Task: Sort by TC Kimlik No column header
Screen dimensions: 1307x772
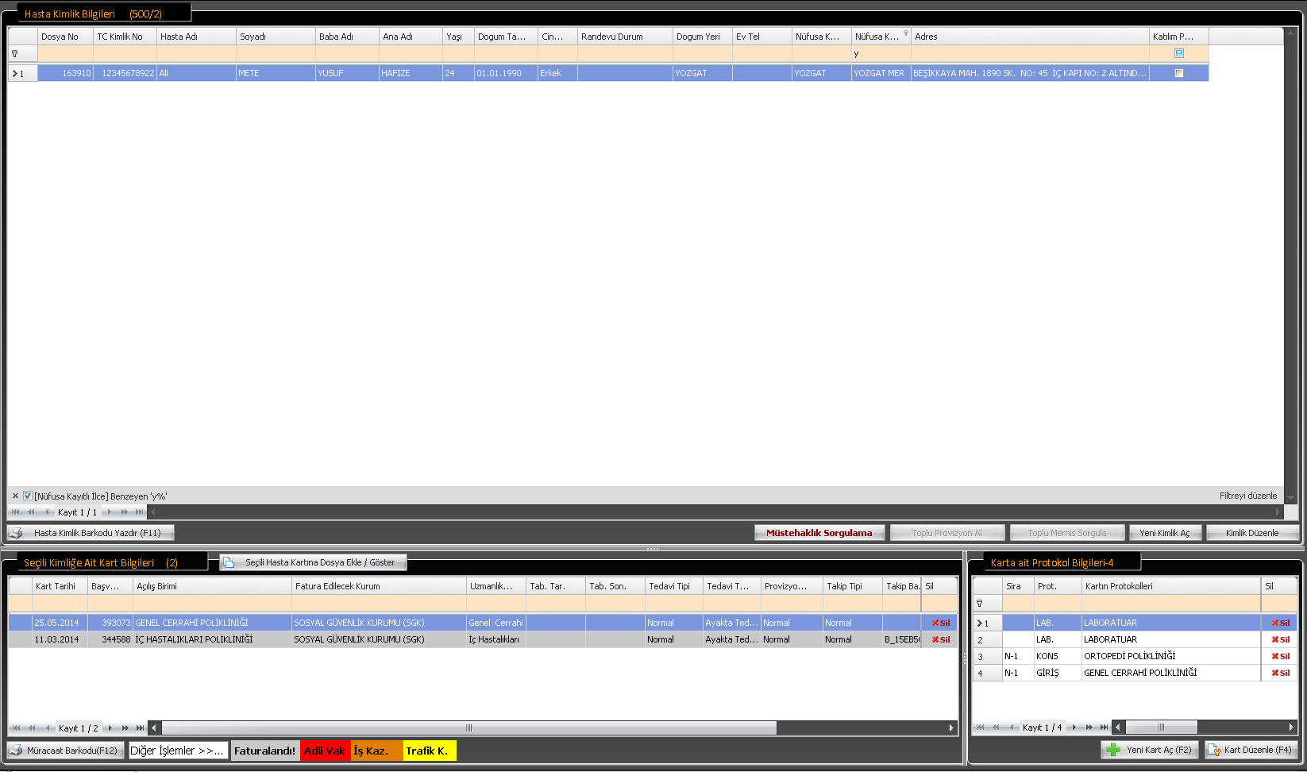Action: tap(125, 37)
